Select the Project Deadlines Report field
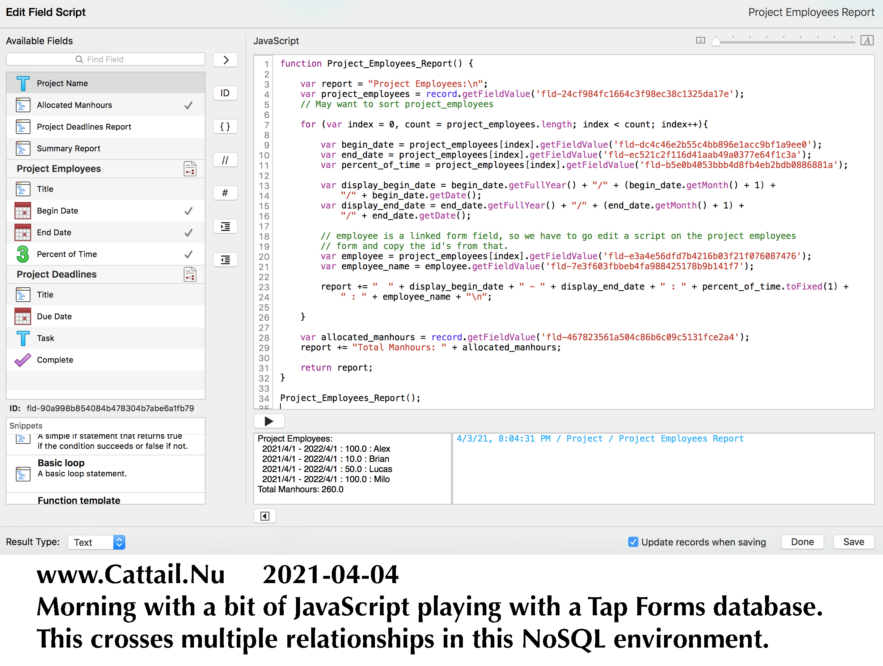This screenshot has height=666, width=883. pos(106,127)
